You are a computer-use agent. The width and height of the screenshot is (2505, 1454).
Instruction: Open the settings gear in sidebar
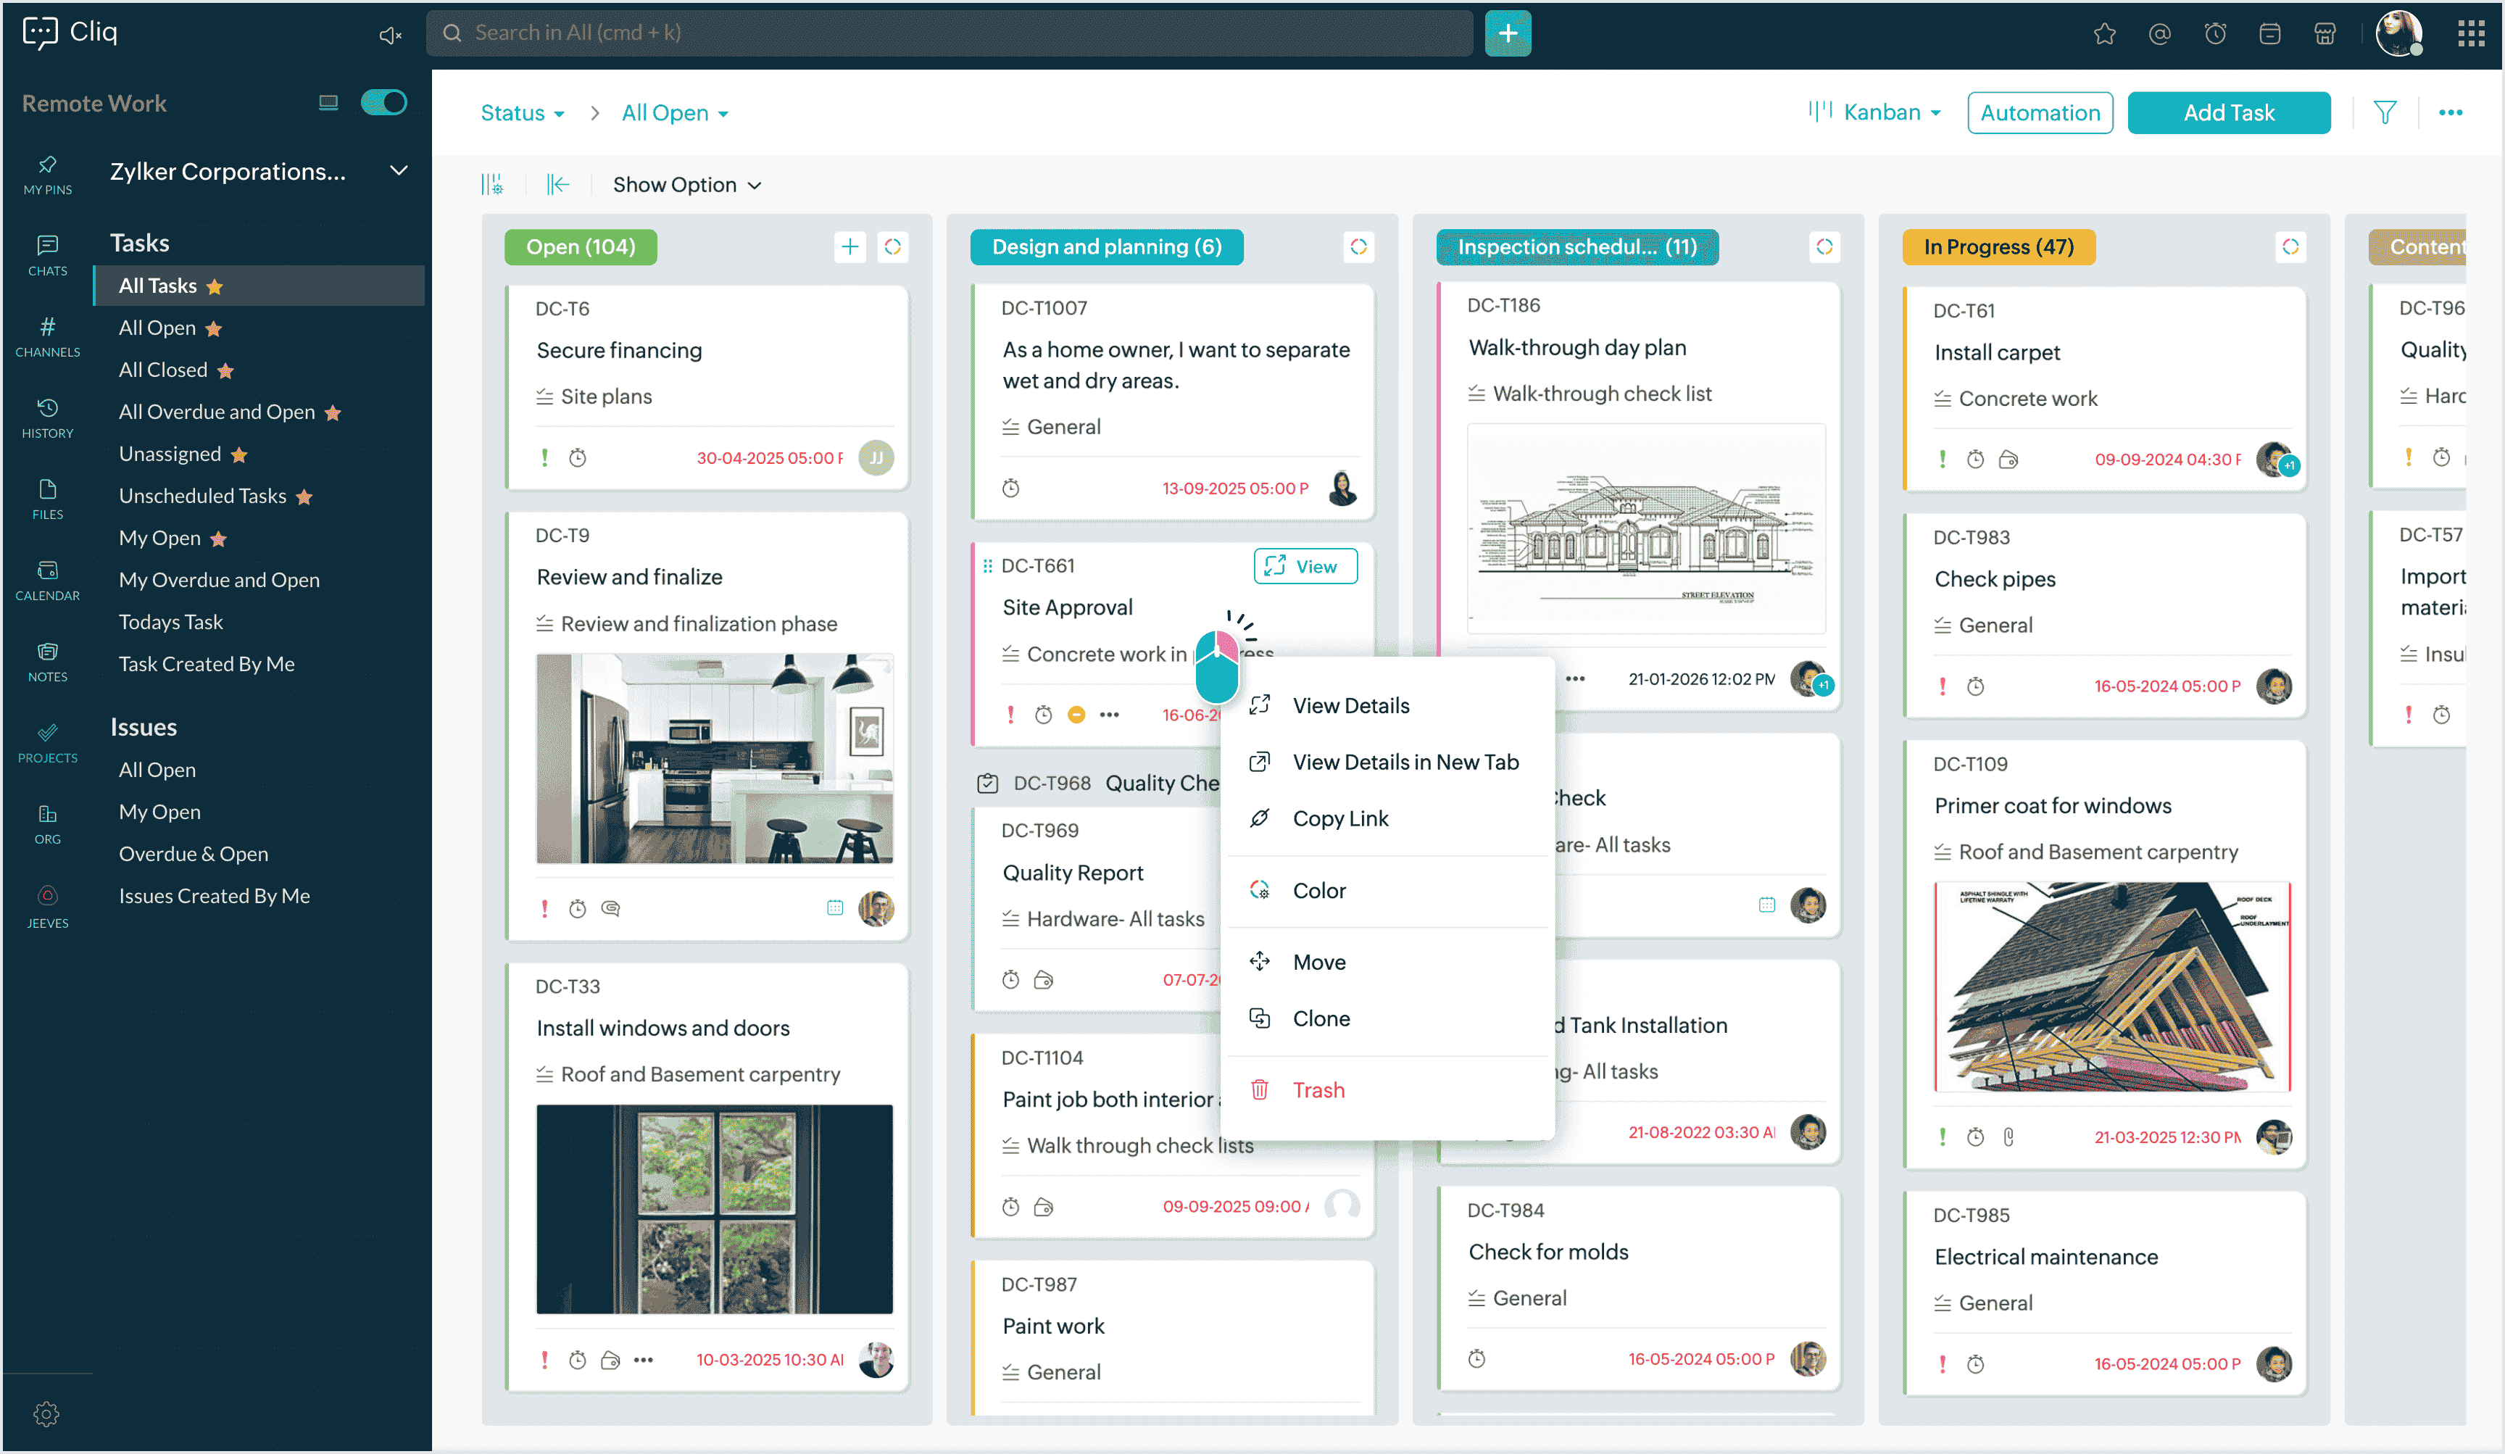pyautogui.click(x=46, y=1413)
